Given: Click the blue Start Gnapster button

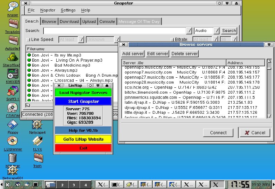Looking at the screenshot, I should pyautogui.click(x=83, y=101).
